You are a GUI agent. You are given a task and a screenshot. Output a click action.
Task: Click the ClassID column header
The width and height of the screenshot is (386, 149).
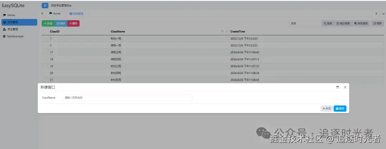[x=55, y=31]
